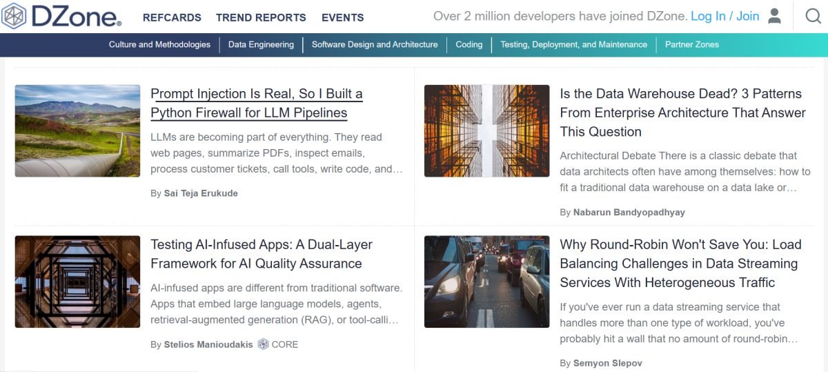Click the pipeline landscape thumbnail
The height and width of the screenshot is (372, 828).
(77, 131)
